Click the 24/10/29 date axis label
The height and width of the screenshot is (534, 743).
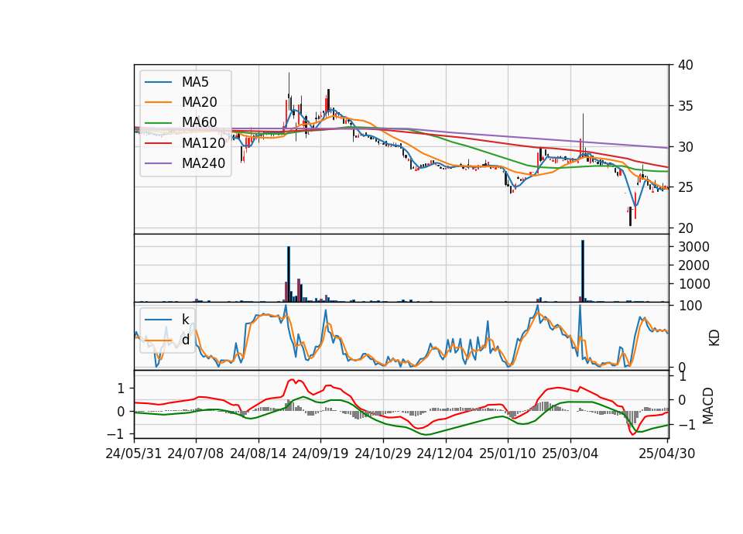(x=383, y=454)
